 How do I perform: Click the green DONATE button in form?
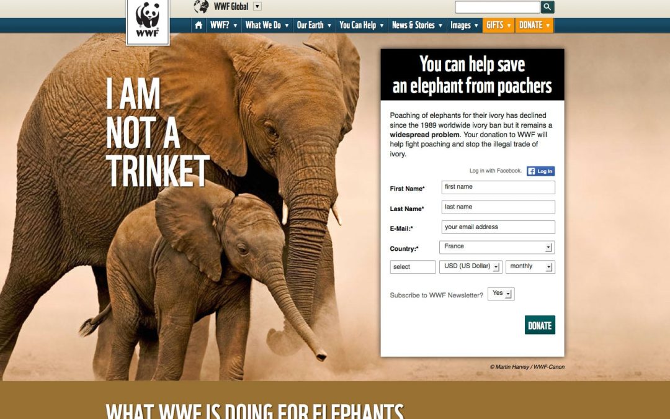(x=540, y=325)
